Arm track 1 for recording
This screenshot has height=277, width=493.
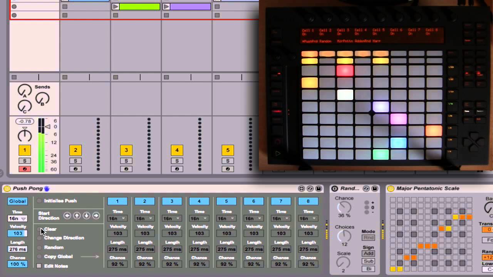(x=25, y=169)
